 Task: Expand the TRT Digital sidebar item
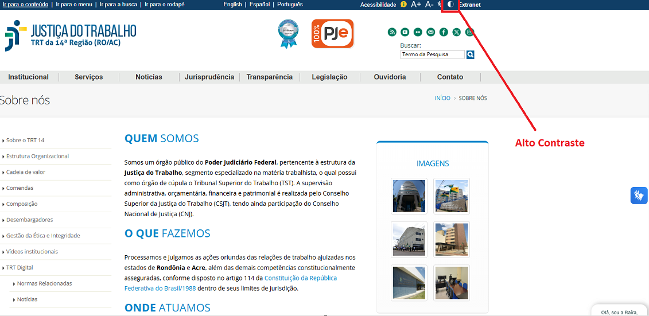point(20,268)
